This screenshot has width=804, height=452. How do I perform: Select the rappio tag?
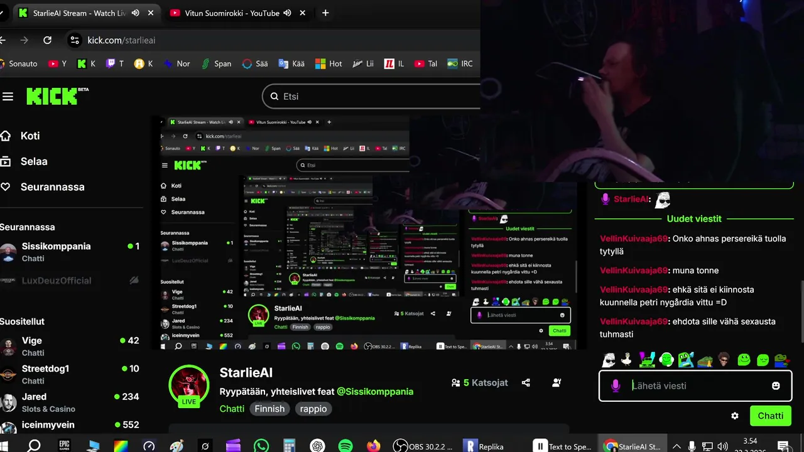(x=313, y=409)
